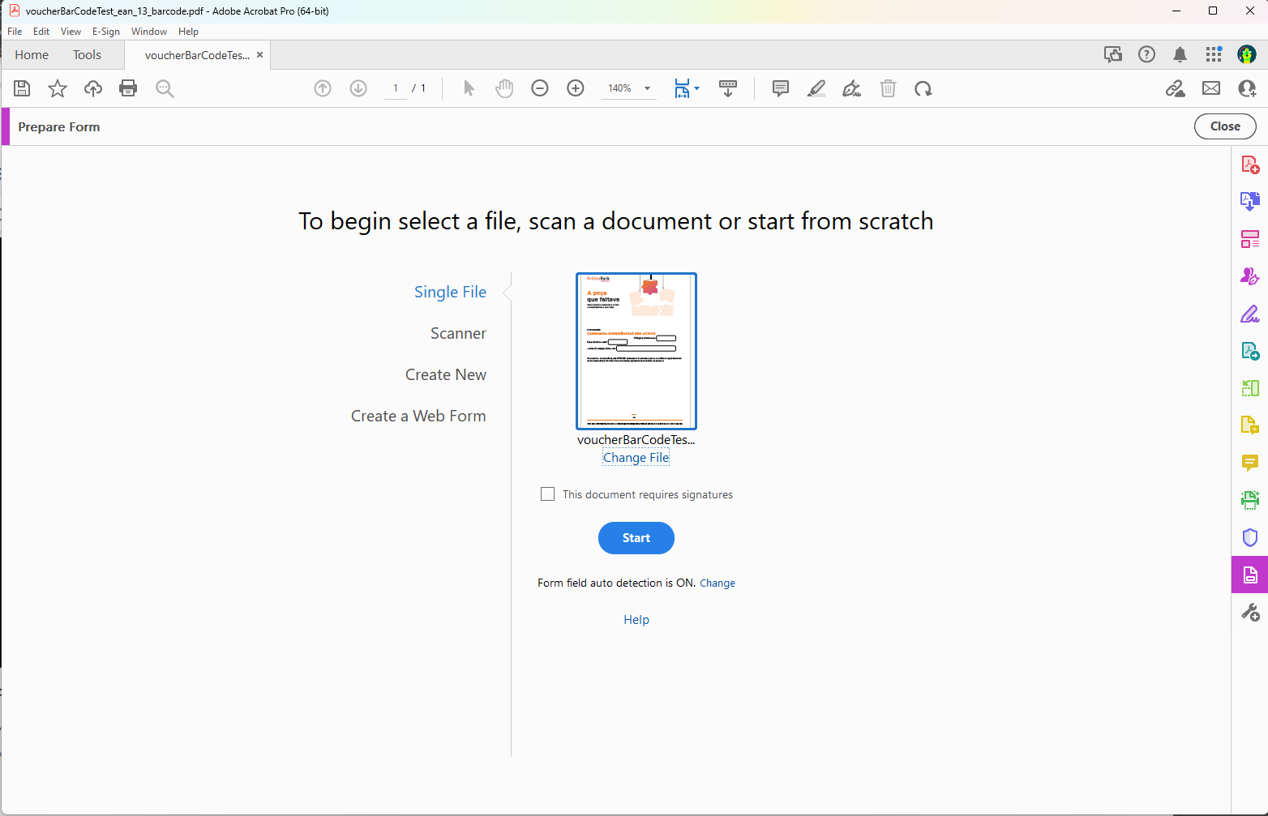
Task: Select the Hand pan tool
Action: pos(504,88)
